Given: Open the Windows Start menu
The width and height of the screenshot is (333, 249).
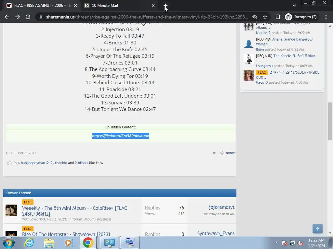Looking at the screenshot, I should click(9, 243).
